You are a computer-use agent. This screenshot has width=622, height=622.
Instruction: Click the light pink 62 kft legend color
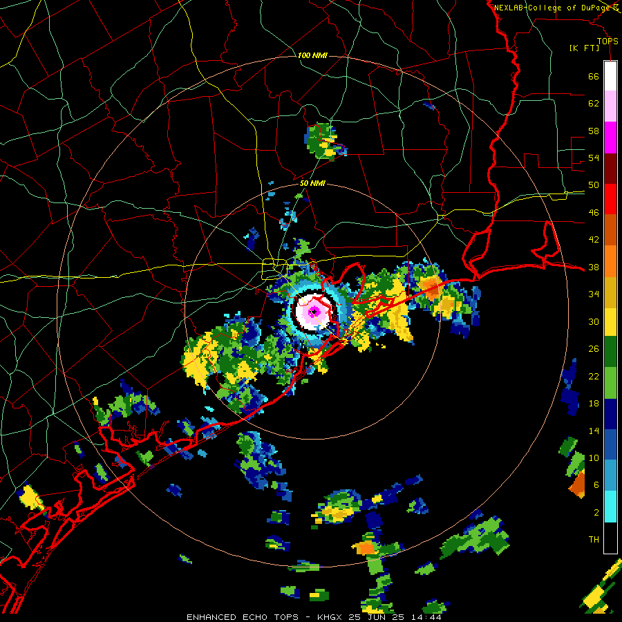pos(610,106)
